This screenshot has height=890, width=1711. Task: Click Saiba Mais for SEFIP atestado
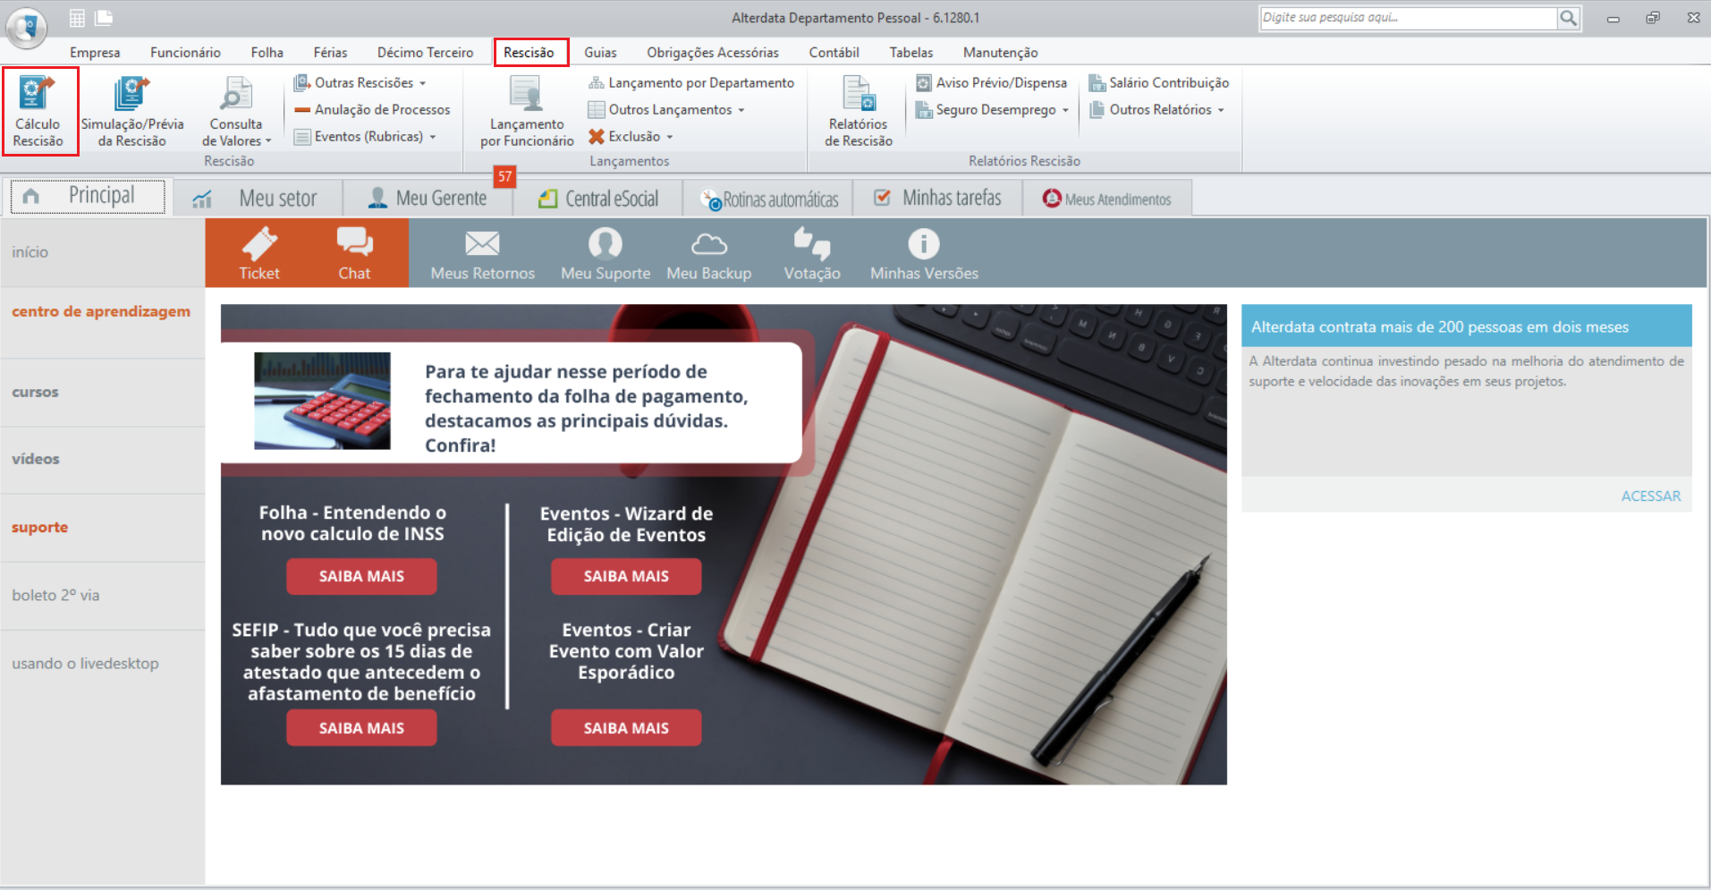(x=361, y=728)
